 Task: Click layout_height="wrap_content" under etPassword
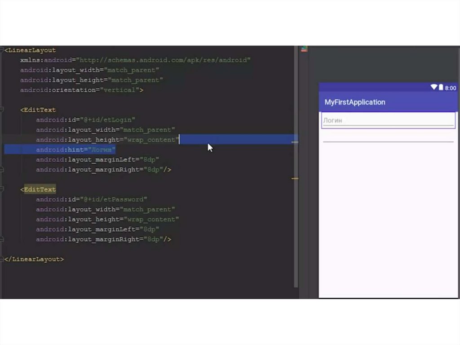click(x=107, y=220)
